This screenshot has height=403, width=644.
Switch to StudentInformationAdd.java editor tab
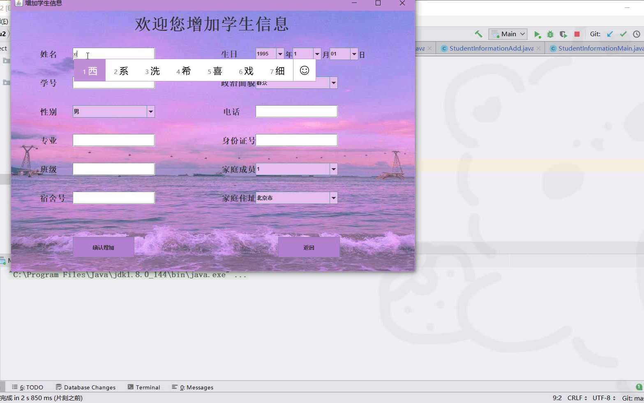click(491, 48)
